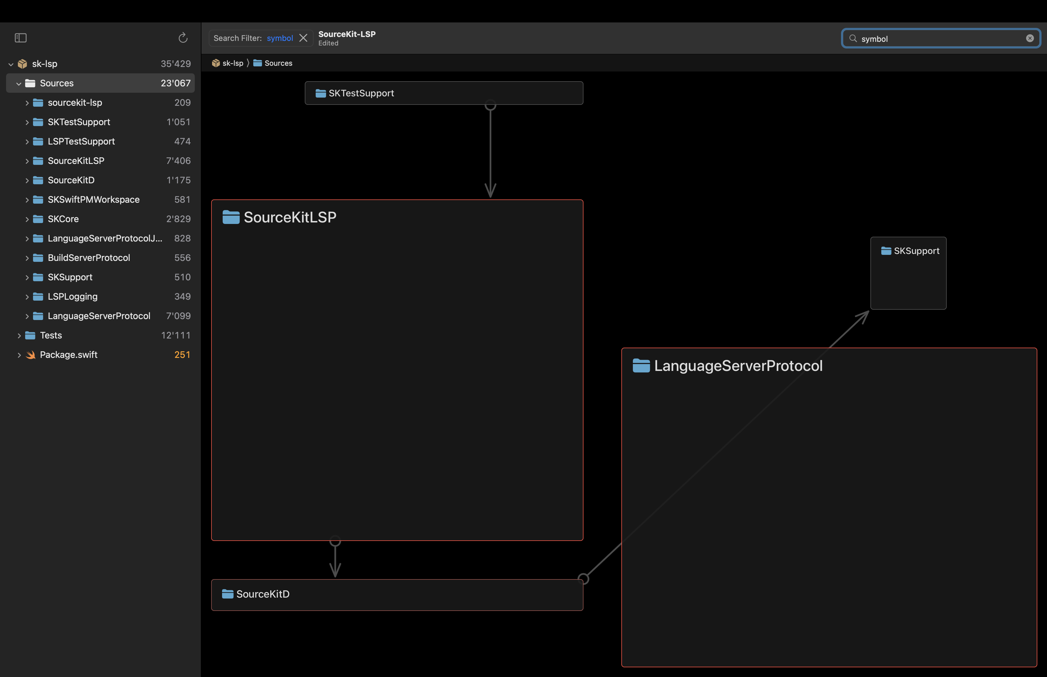Select the SourceKitLSP row in sidebar
The image size is (1047, 677).
(x=100, y=160)
